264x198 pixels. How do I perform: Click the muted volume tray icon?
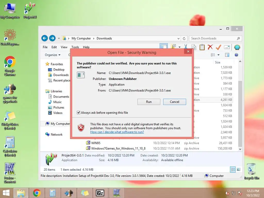[227, 193]
